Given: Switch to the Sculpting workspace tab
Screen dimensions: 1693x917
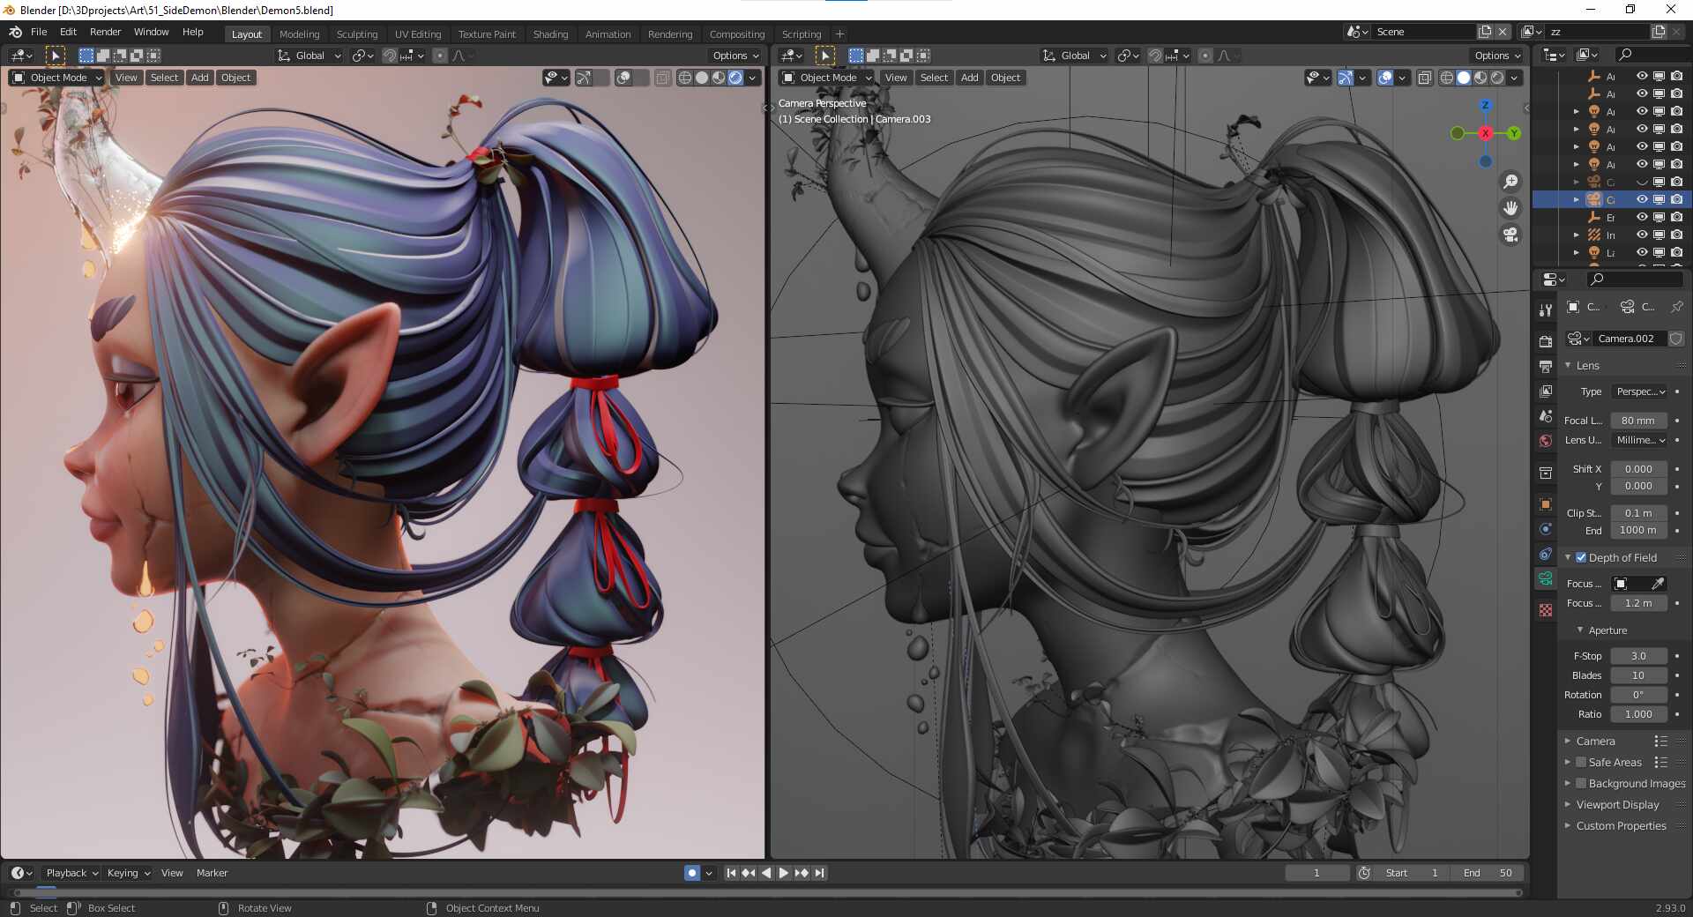Looking at the screenshot, I should coord(356,34).
